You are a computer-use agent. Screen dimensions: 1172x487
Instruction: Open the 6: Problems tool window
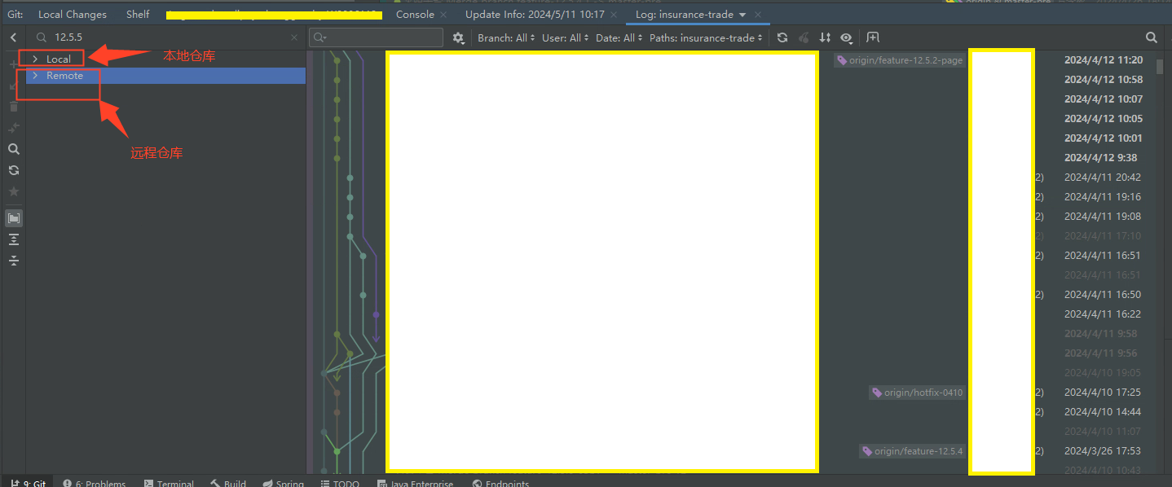[95, 483]
